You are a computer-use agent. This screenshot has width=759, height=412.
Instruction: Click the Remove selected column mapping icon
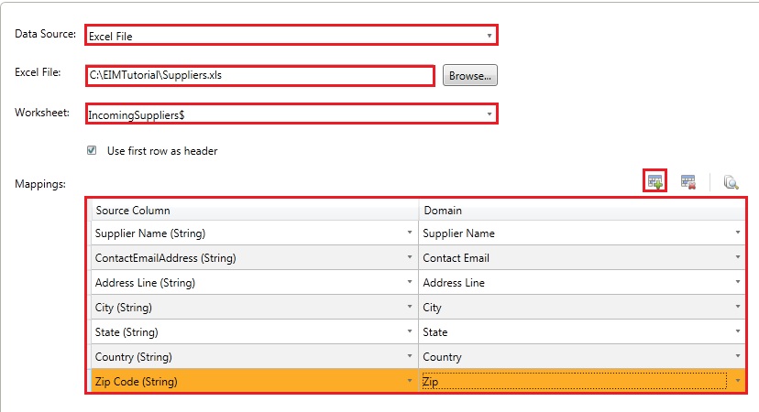pyautogui.click(x=688, y=182)
